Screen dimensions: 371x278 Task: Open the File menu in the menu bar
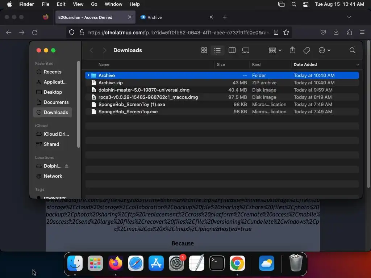(45, 4)
